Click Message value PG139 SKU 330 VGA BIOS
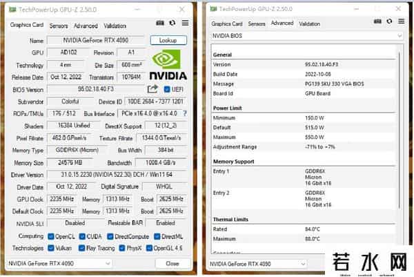Image resolution: width=414 pixels, height=277 pixels. pos(334,84)
